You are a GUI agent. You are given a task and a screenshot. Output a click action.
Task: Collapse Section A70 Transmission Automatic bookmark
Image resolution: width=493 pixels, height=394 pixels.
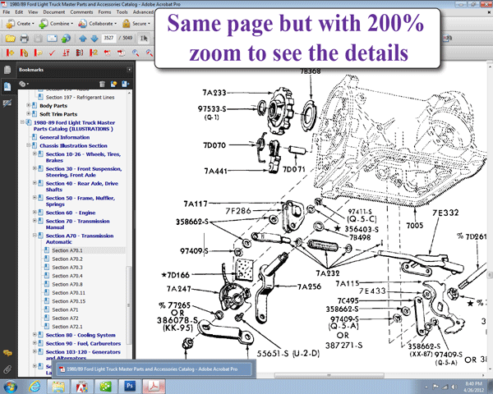coord(35,236)
